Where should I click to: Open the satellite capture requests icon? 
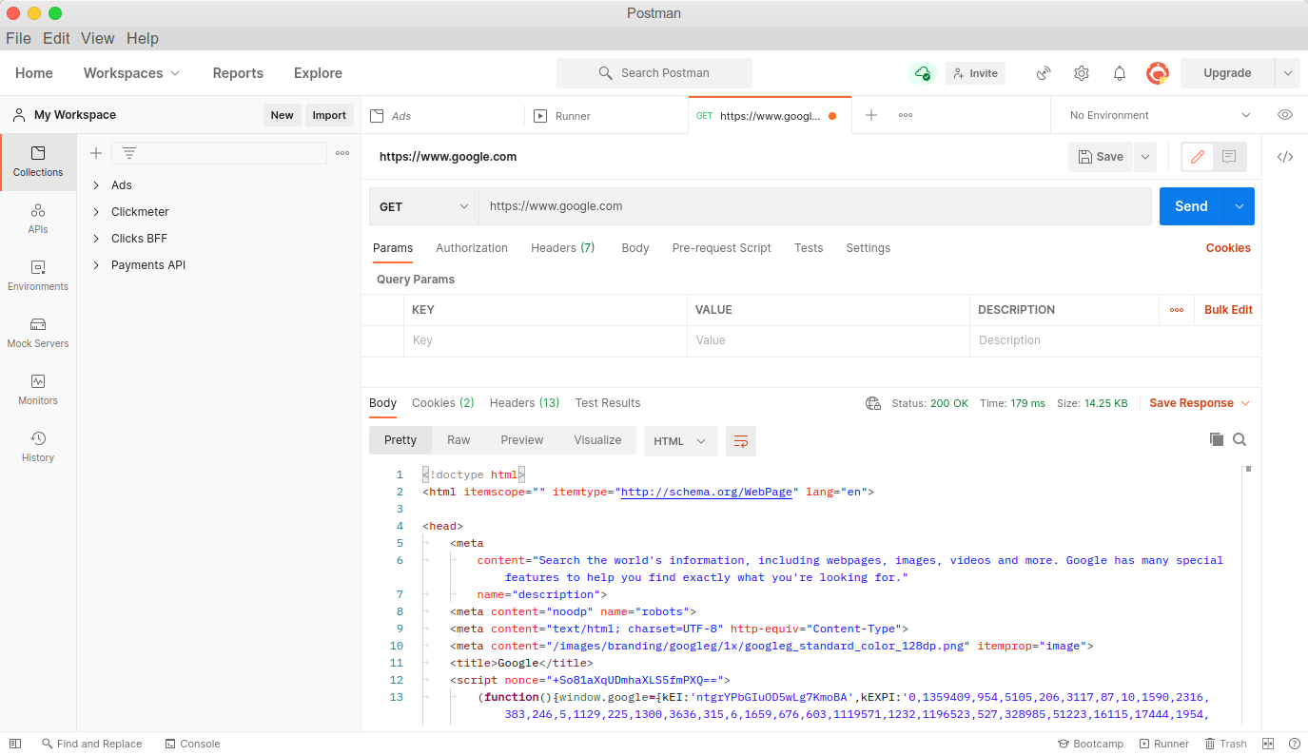click(1044, 73)
